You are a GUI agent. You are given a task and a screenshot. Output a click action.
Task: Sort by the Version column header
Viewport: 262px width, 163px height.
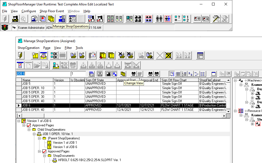61,80
